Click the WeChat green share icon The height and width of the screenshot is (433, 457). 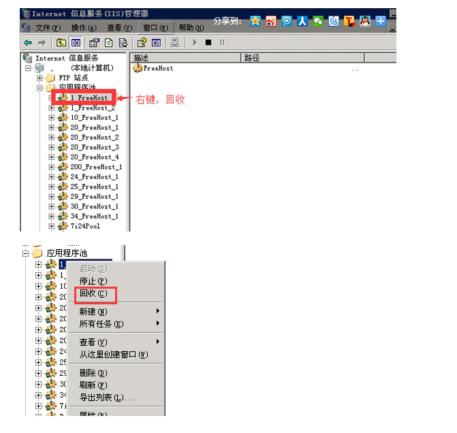click(317, 21)
